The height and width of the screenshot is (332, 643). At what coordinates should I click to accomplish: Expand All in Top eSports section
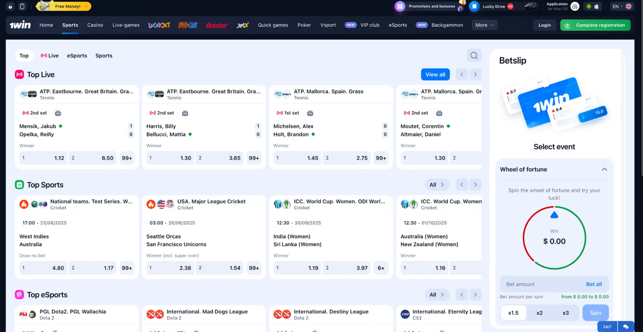[x=437, y=295]
